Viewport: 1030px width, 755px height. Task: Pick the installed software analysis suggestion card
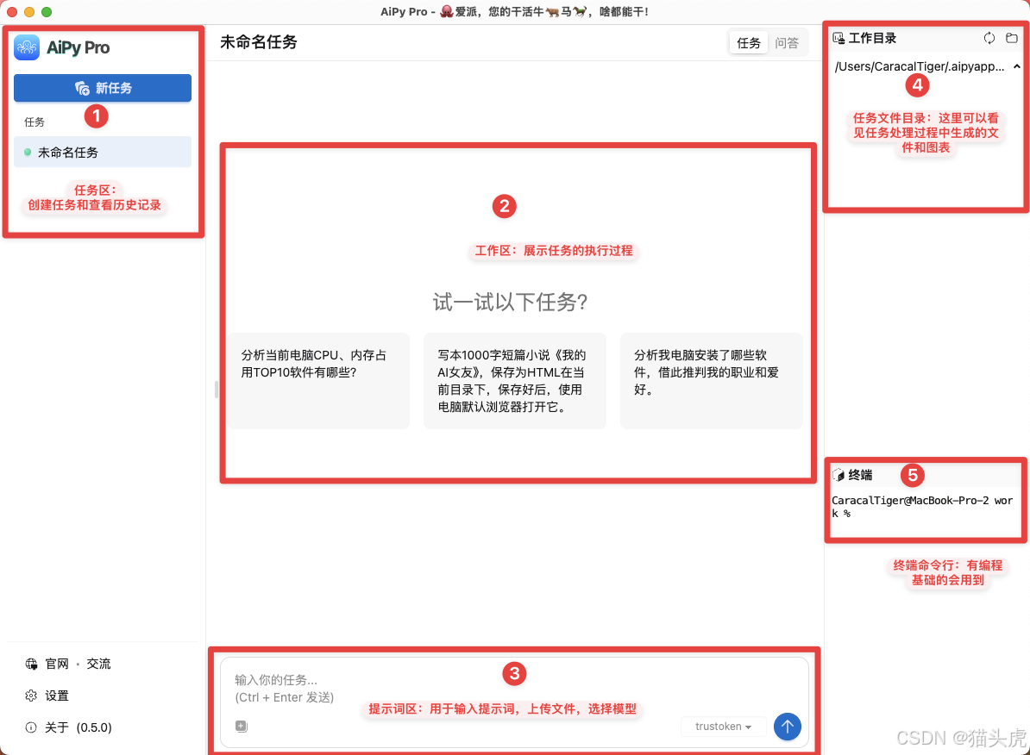pyautogui.click(x=712, y=381)
